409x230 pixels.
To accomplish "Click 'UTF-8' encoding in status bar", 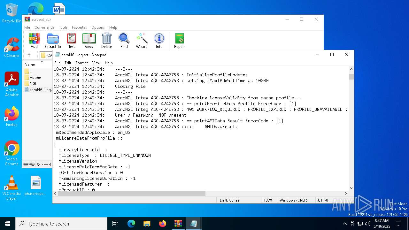I will click(323, 200).
